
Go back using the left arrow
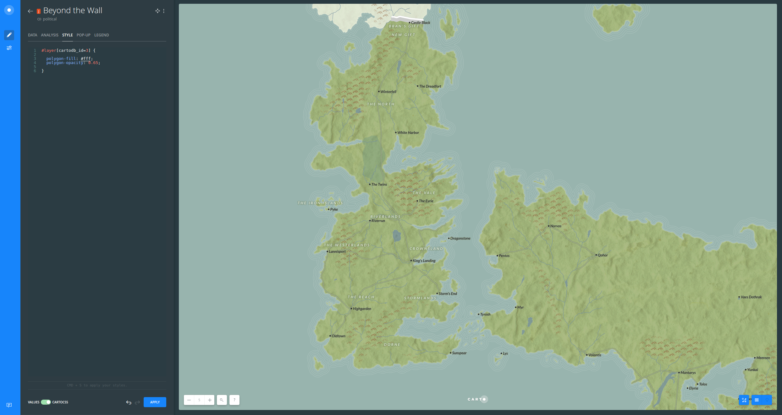pyautogui.click(x=30, y=11)
